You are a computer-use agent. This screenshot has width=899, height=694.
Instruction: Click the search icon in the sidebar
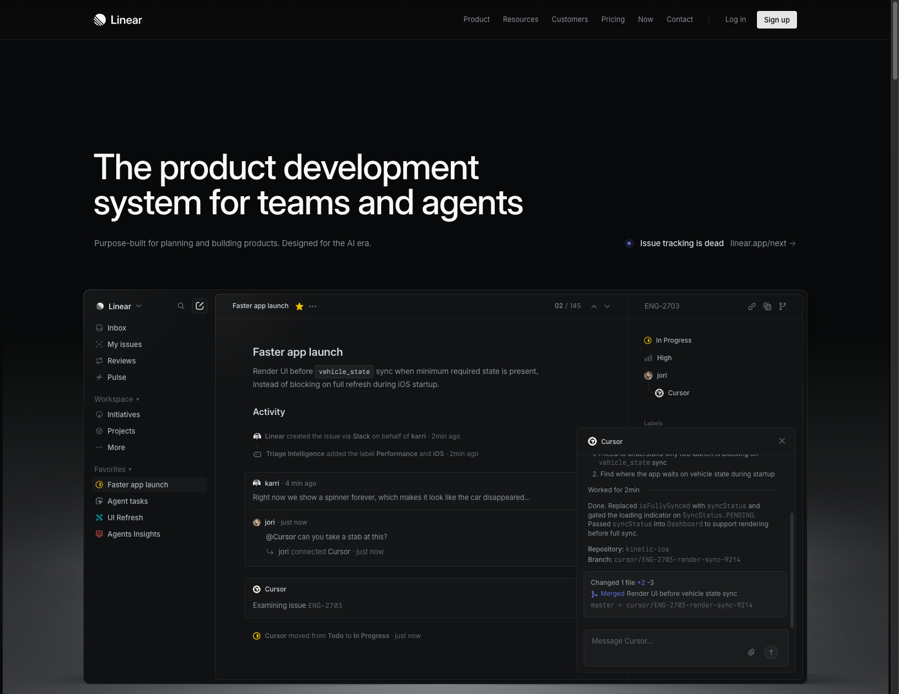coord(181,306)
